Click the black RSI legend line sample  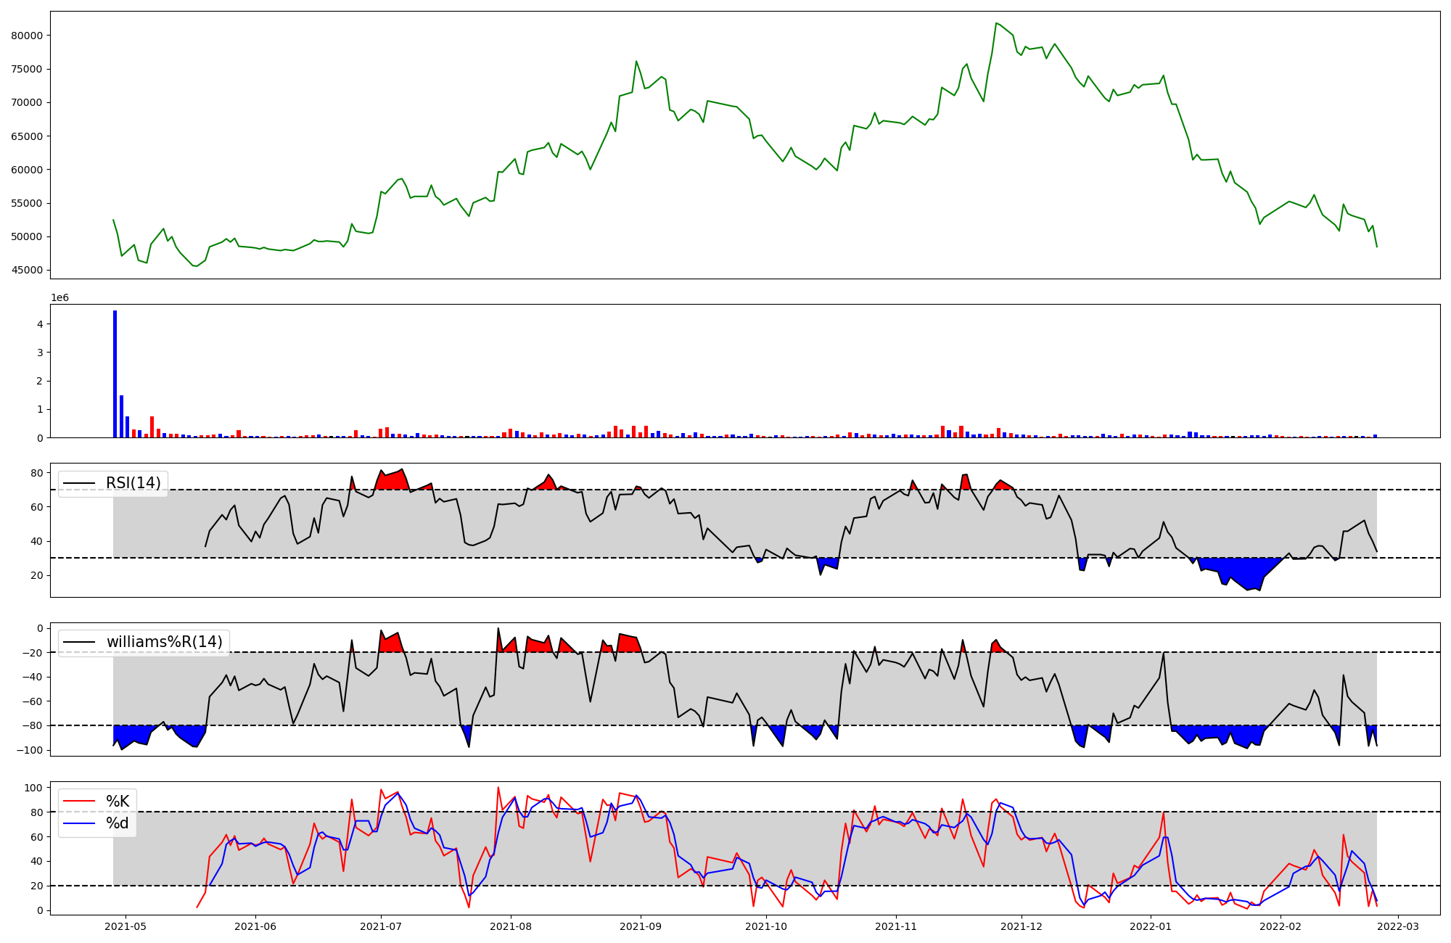click(x=79, y=484)
